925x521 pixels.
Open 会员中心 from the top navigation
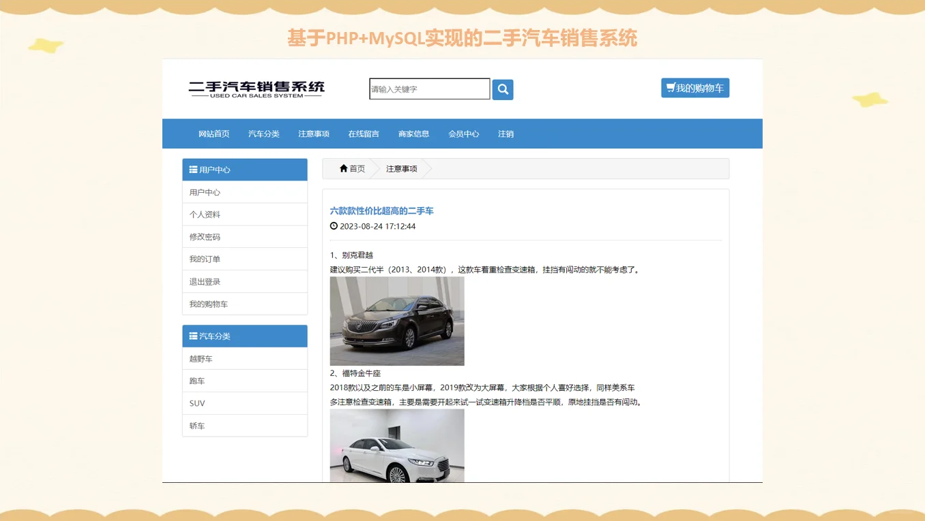pos(464,133)
